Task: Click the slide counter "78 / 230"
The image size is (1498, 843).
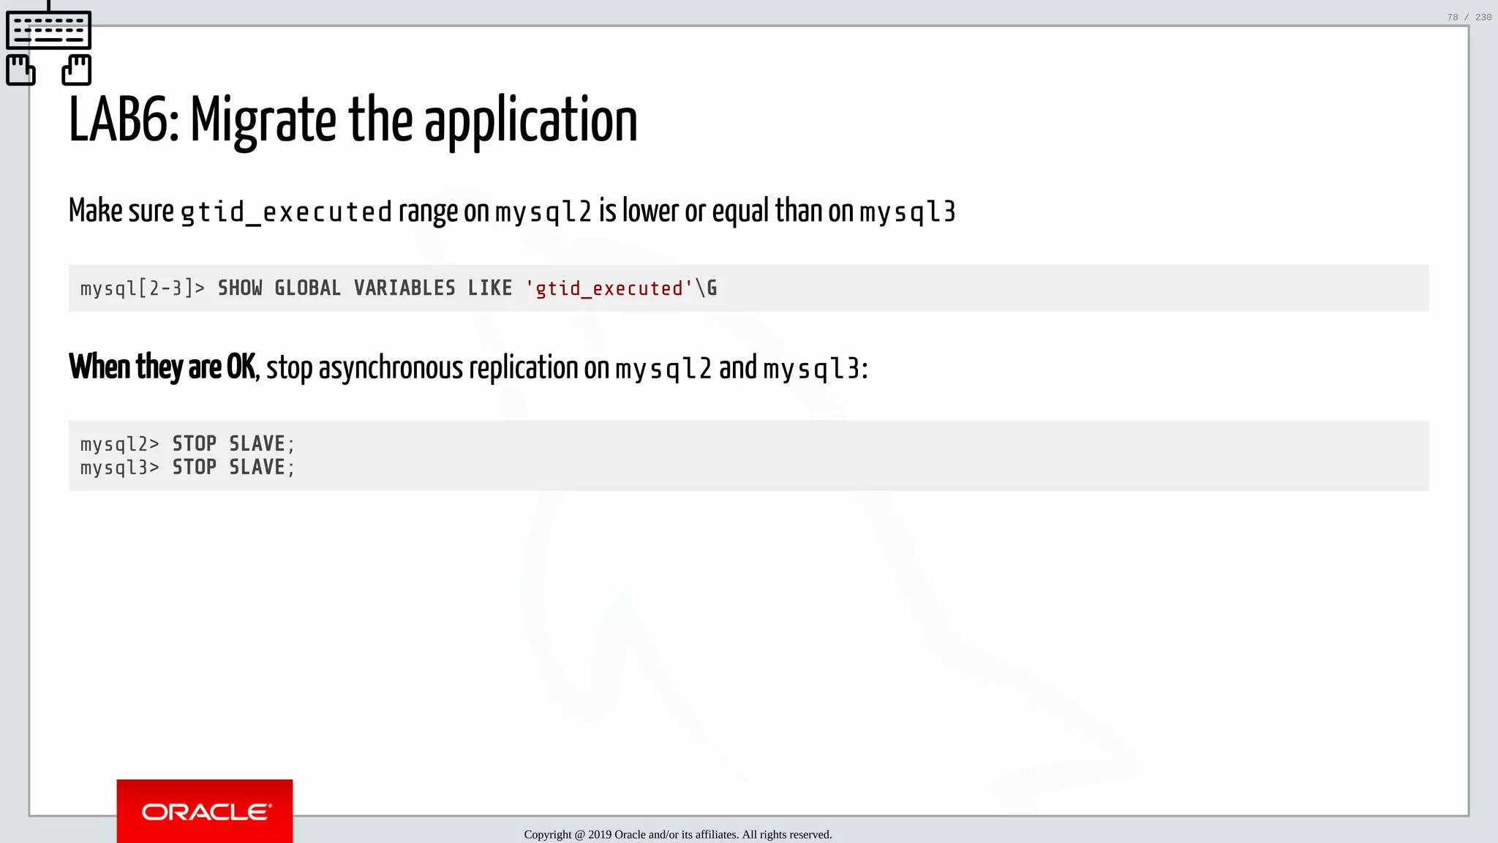Action: pos(1469,17)
